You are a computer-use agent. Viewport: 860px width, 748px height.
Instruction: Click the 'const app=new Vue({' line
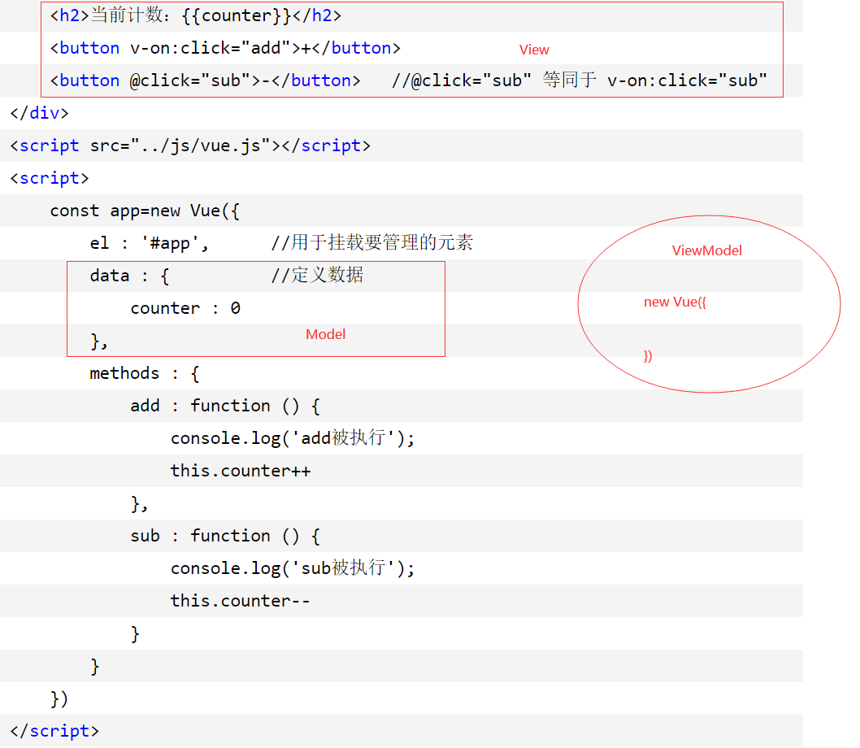click(145, 211)
